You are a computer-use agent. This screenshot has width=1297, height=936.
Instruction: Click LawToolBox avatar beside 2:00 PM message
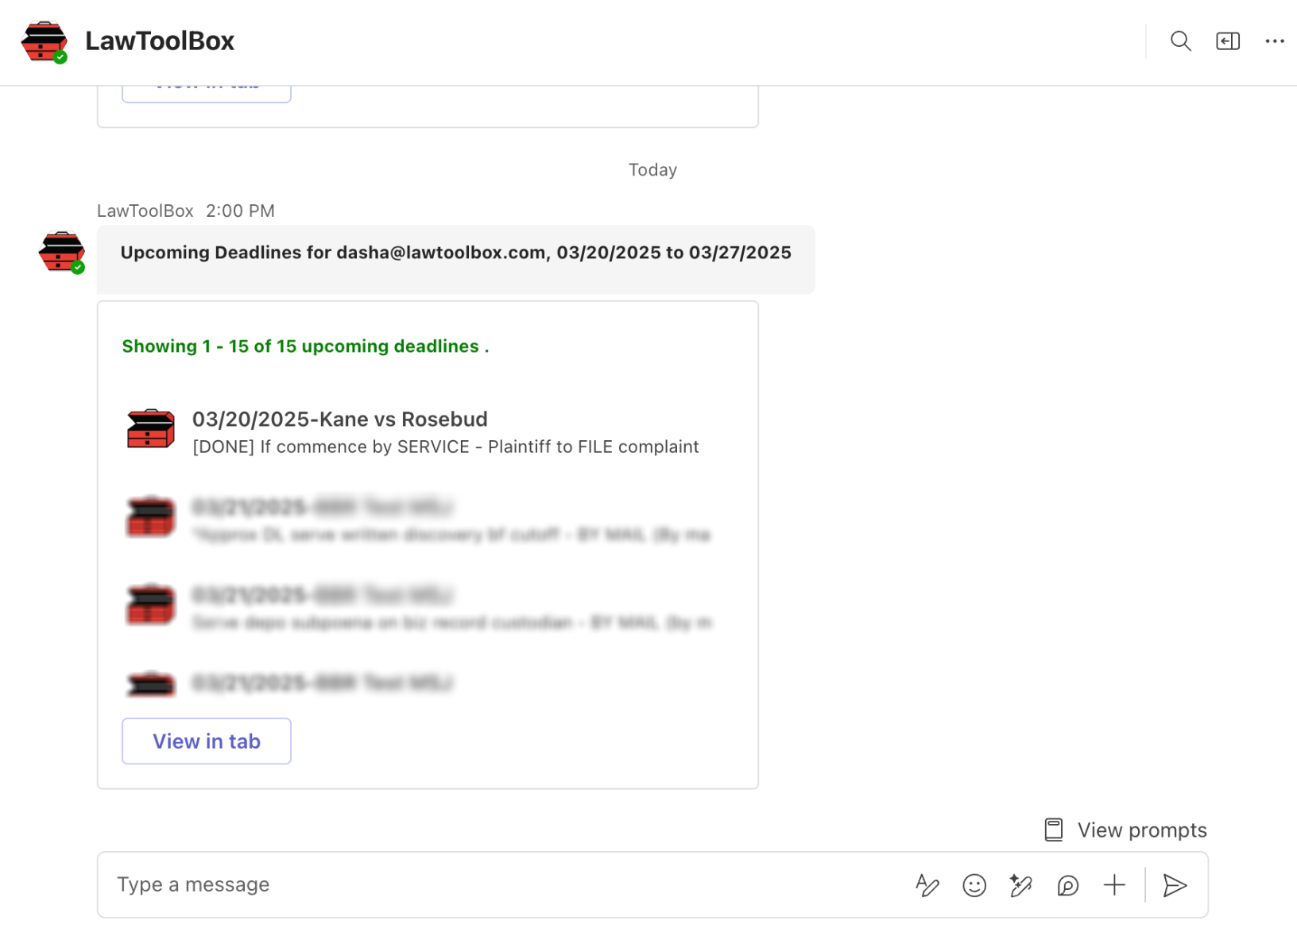(61, 252)
